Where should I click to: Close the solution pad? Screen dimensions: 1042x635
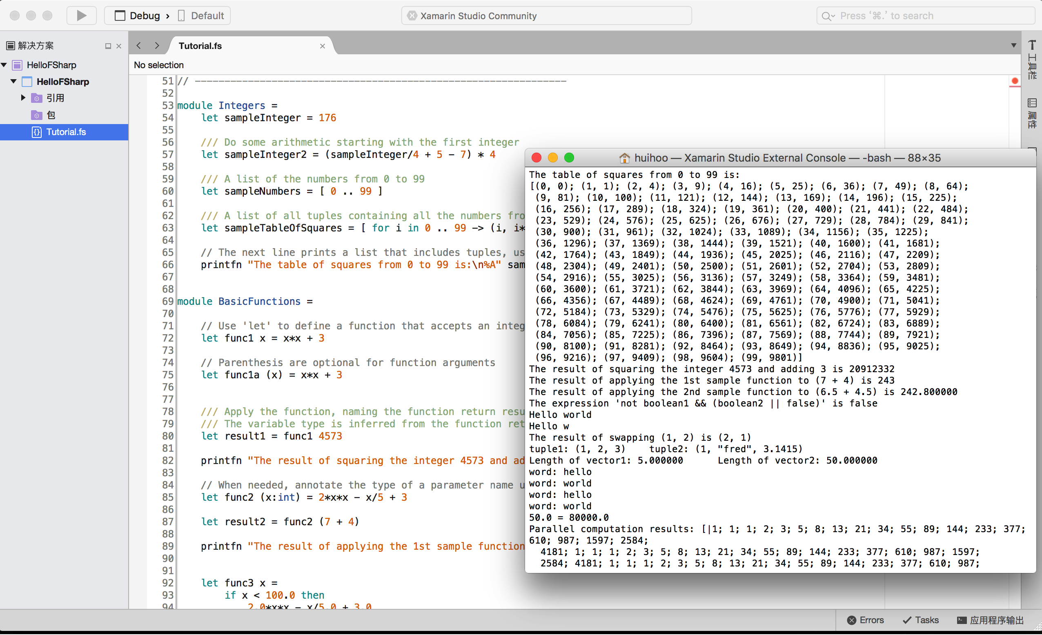tap(119, 46)
